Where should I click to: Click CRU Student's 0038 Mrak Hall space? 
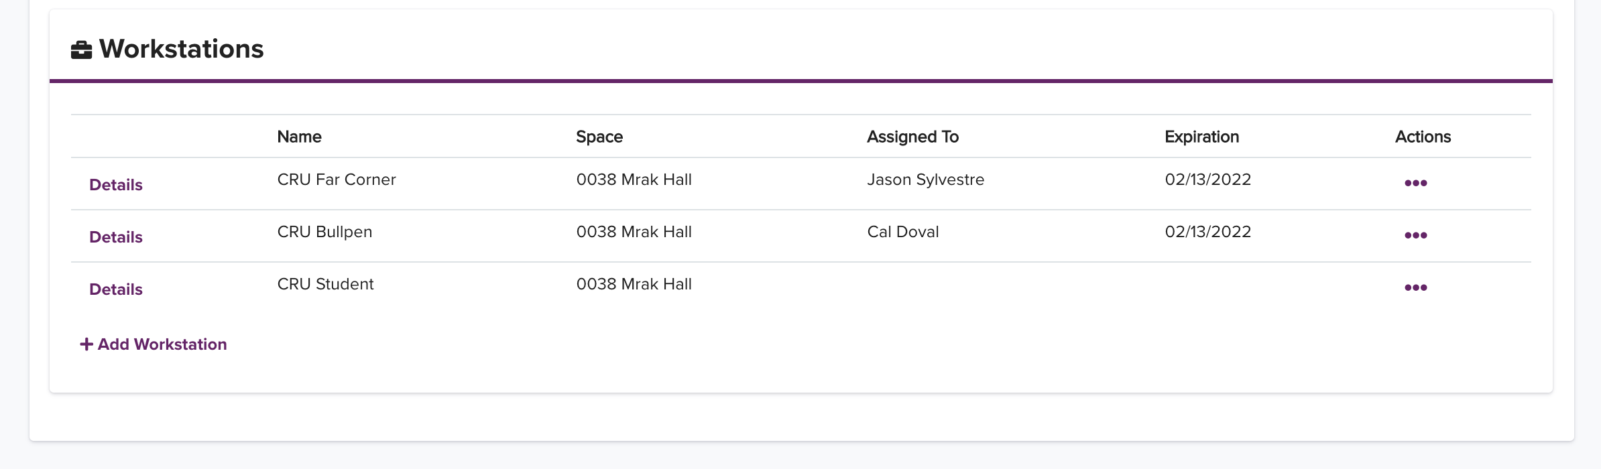pyautogui.click(x=634, y=284)
